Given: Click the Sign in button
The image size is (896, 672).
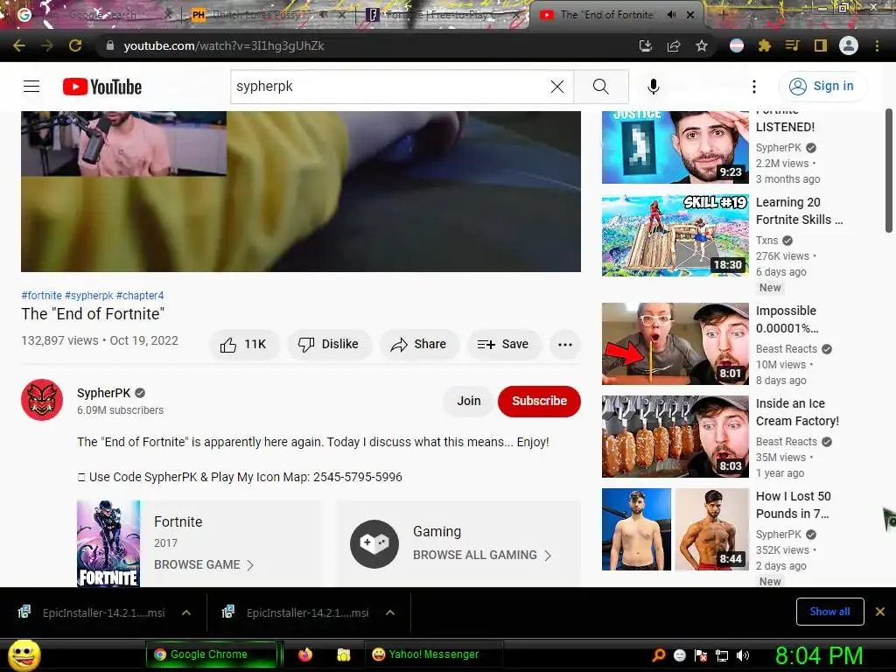Looking at the screenshot, I should pos(822,87).
